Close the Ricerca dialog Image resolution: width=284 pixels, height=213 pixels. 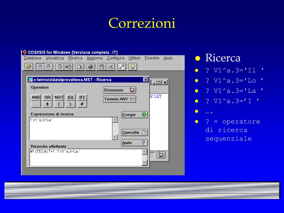pyautogui.click(x=145, y=80)
